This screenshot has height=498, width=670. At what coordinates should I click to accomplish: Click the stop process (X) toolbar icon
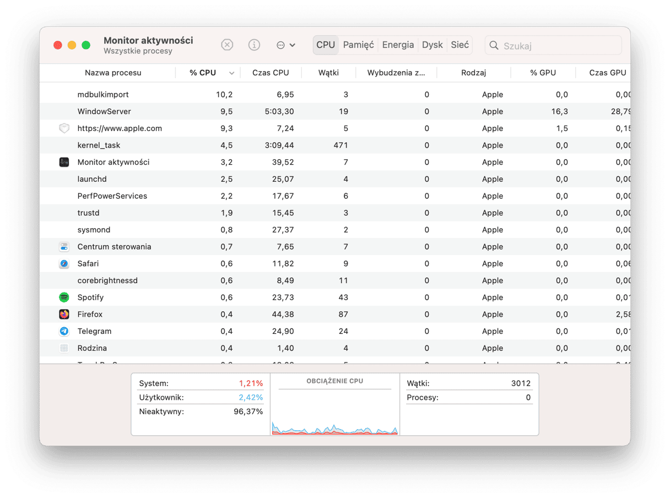(227, 45)
